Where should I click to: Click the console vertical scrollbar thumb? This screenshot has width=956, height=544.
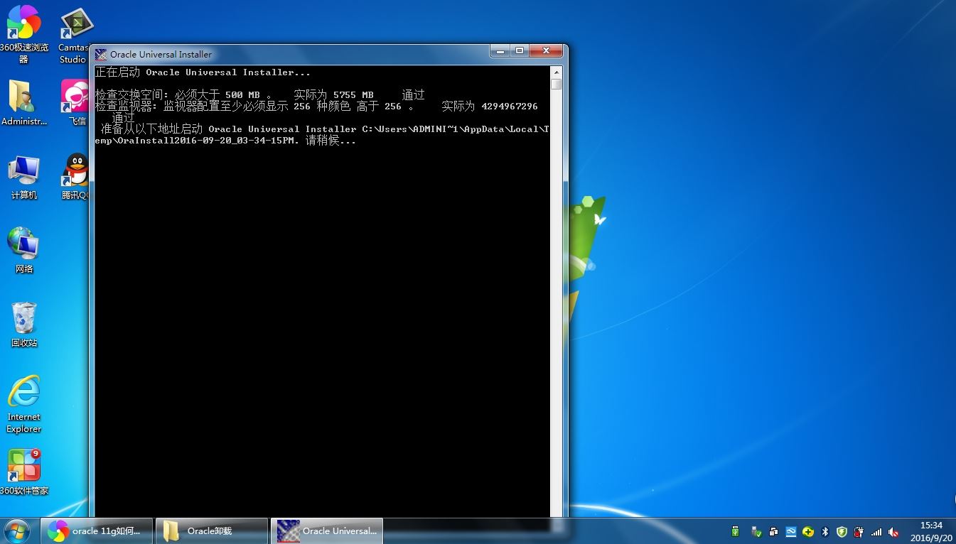pyautogui.click(x=557, y=84)
